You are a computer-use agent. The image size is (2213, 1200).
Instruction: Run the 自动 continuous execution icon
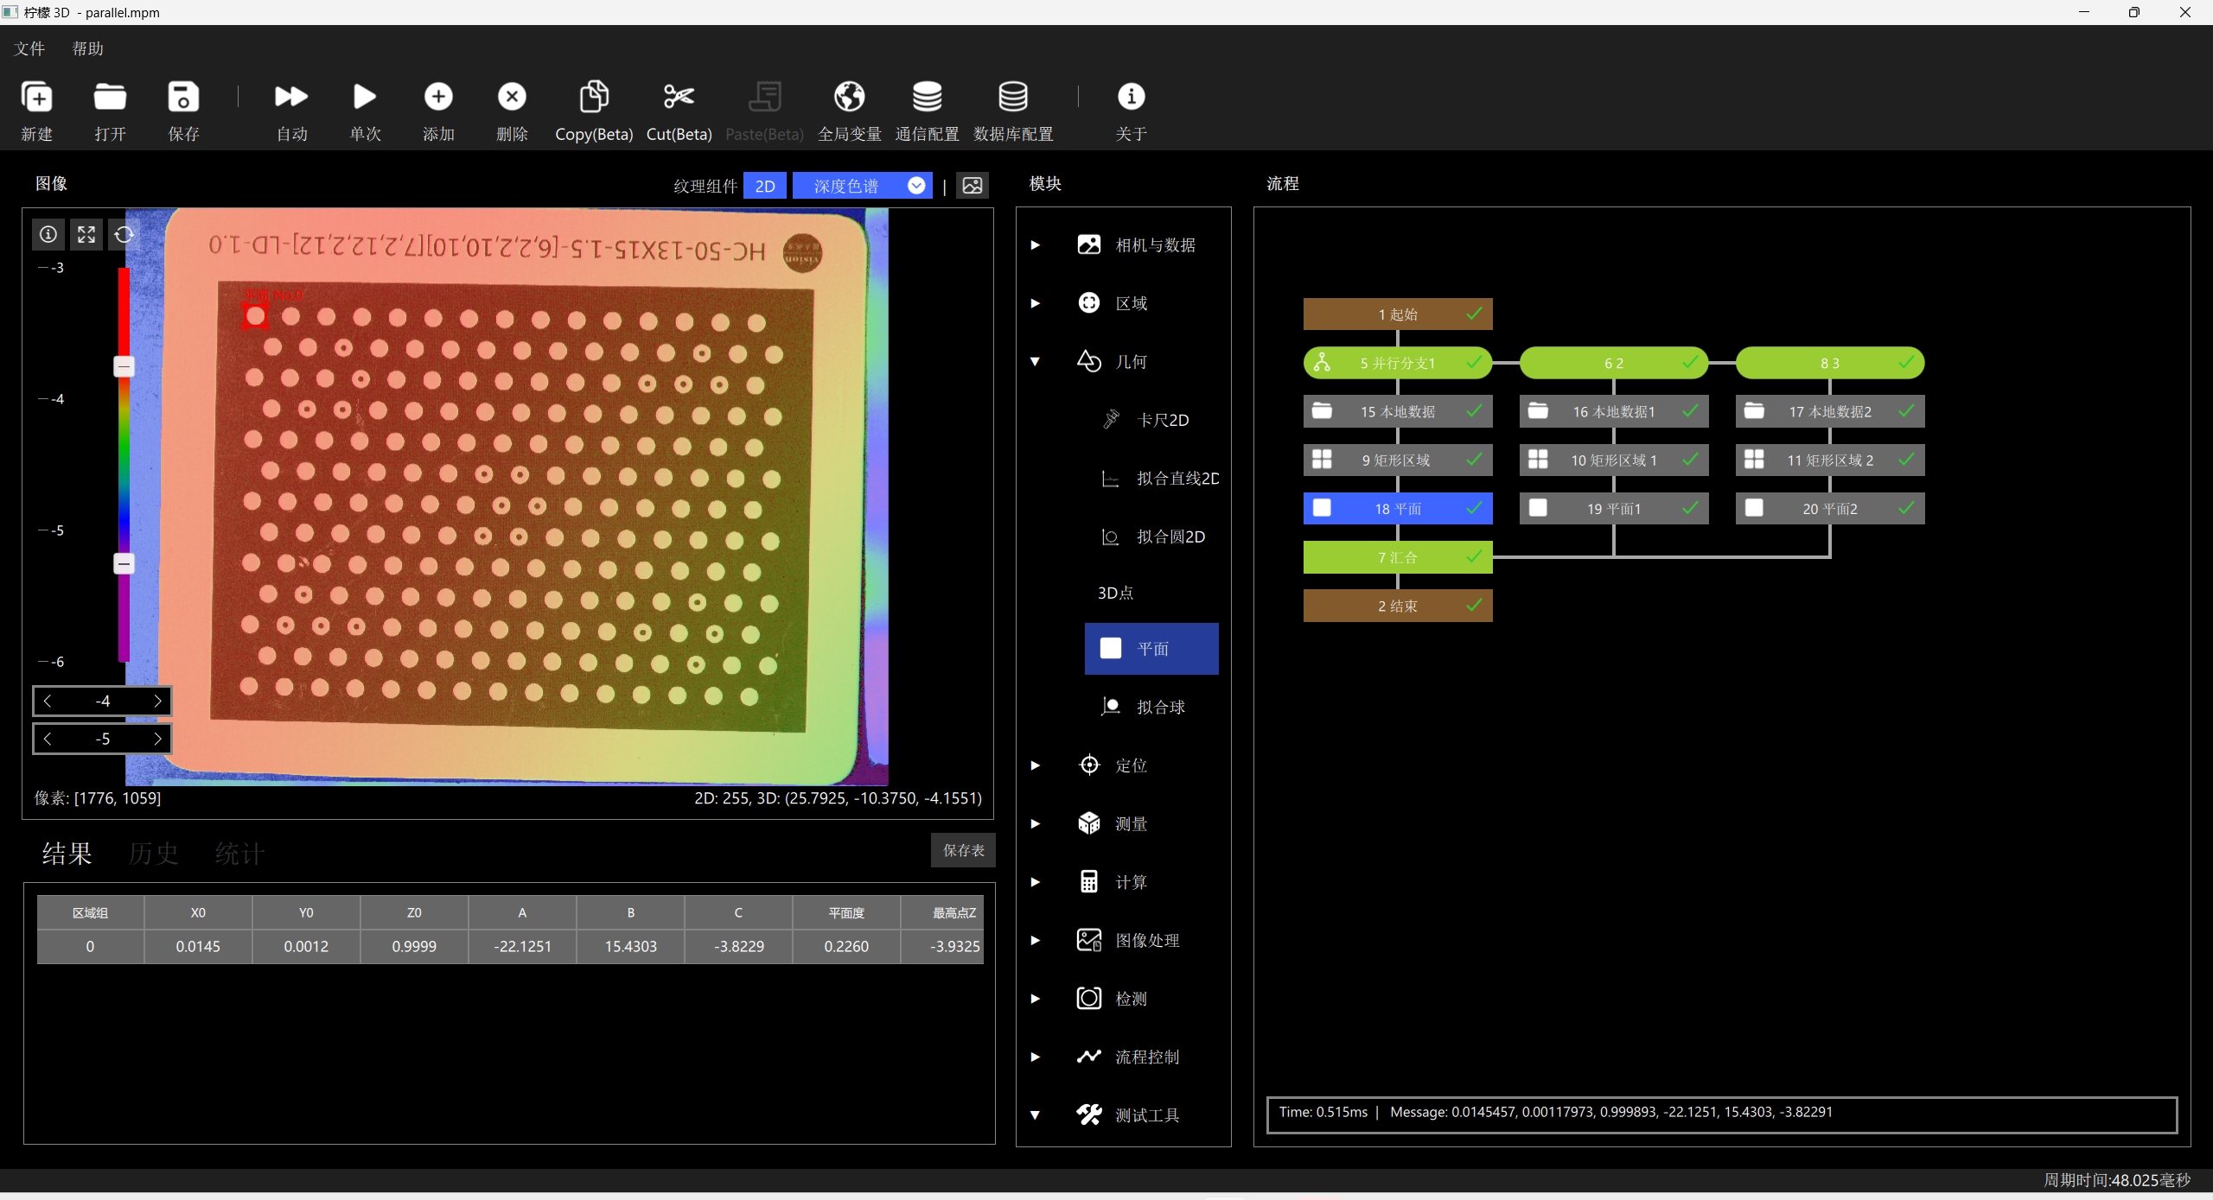coord(291,97)
